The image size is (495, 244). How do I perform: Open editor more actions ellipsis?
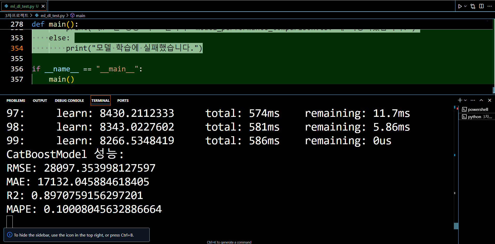point(490,6)
